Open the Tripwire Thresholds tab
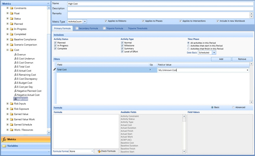This screenshot has width=255, height=156. pyautogui.click(x=137, y=29)
